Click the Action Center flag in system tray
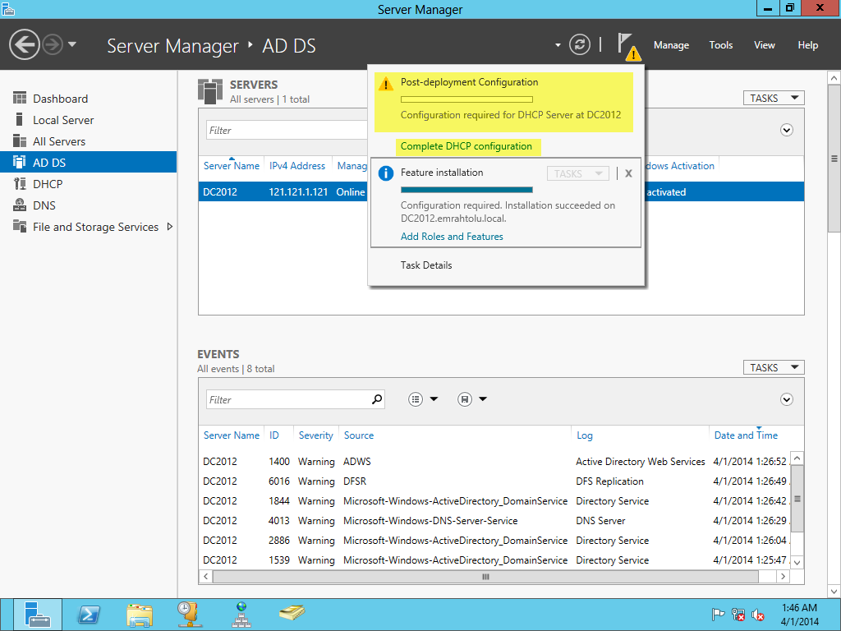Viewport: 841px width, 631px height. click(x=718, y=614)
